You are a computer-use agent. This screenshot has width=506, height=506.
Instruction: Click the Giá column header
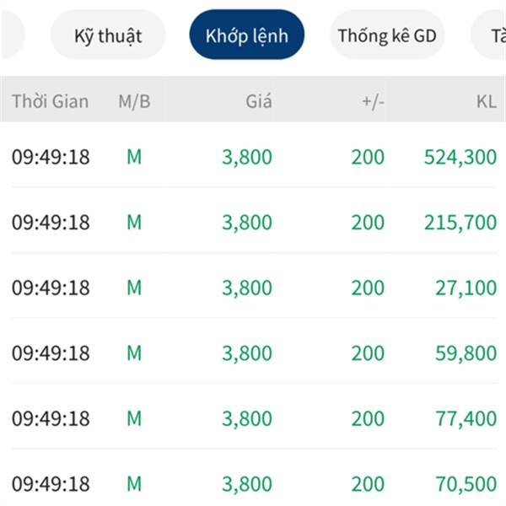(x=259, y=101)
